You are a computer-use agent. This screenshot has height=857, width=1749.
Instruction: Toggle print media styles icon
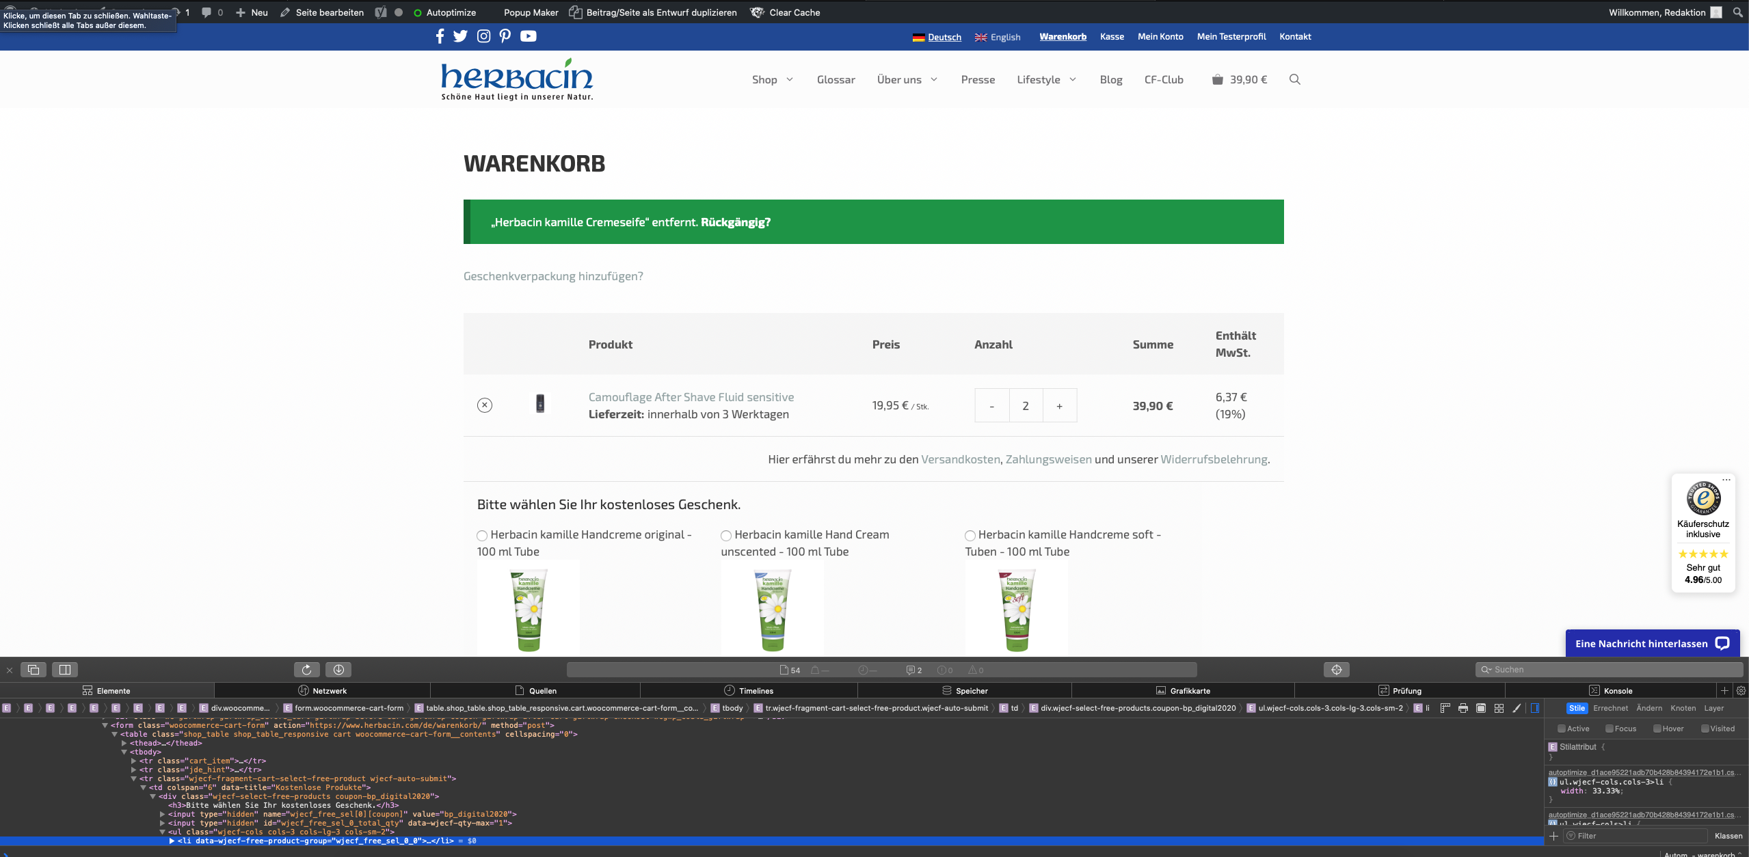[x=1463, y=708]
